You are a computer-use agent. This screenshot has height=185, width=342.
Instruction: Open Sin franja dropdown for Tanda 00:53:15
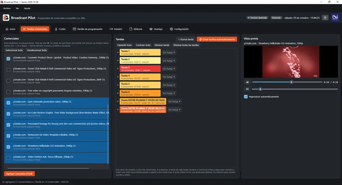(174, 110)
